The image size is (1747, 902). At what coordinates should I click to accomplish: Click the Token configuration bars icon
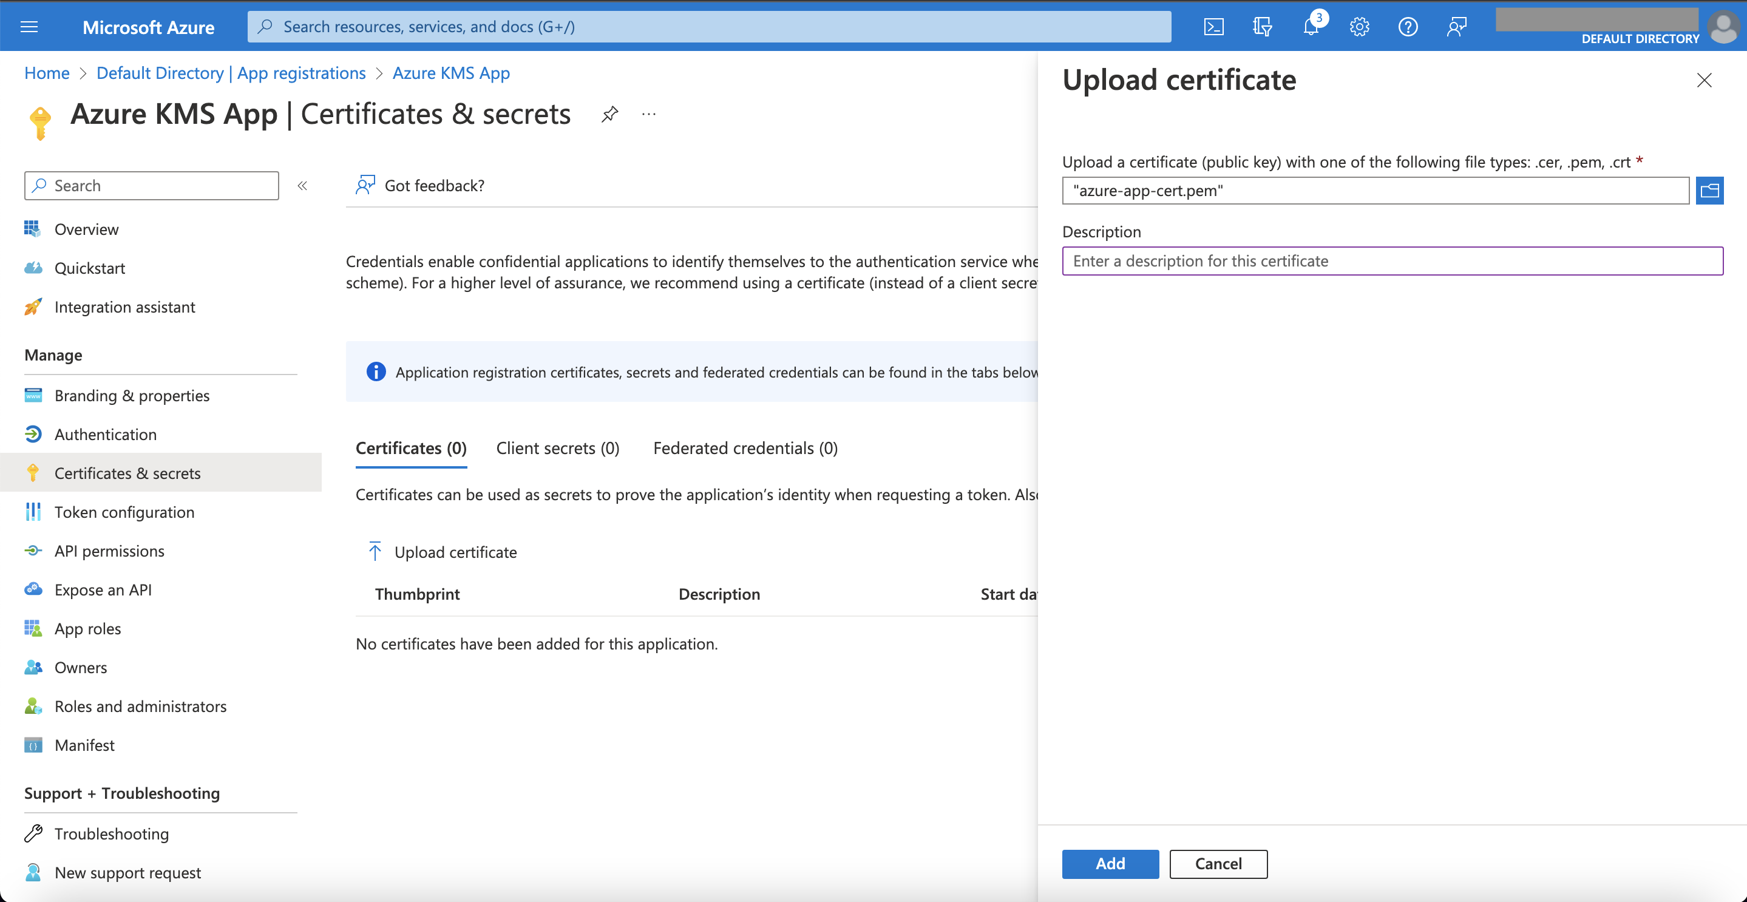(33, 511)
